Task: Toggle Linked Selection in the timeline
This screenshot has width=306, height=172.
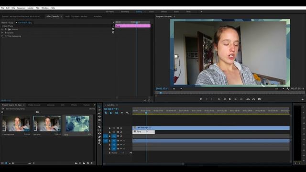Action: click(x=117, y=113)
